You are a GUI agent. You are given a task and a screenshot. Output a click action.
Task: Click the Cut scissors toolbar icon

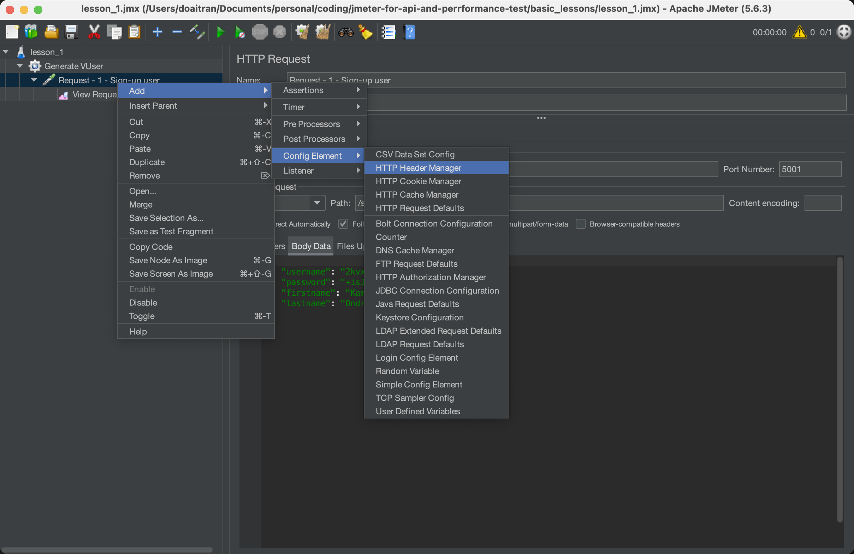tap(94, 32)
